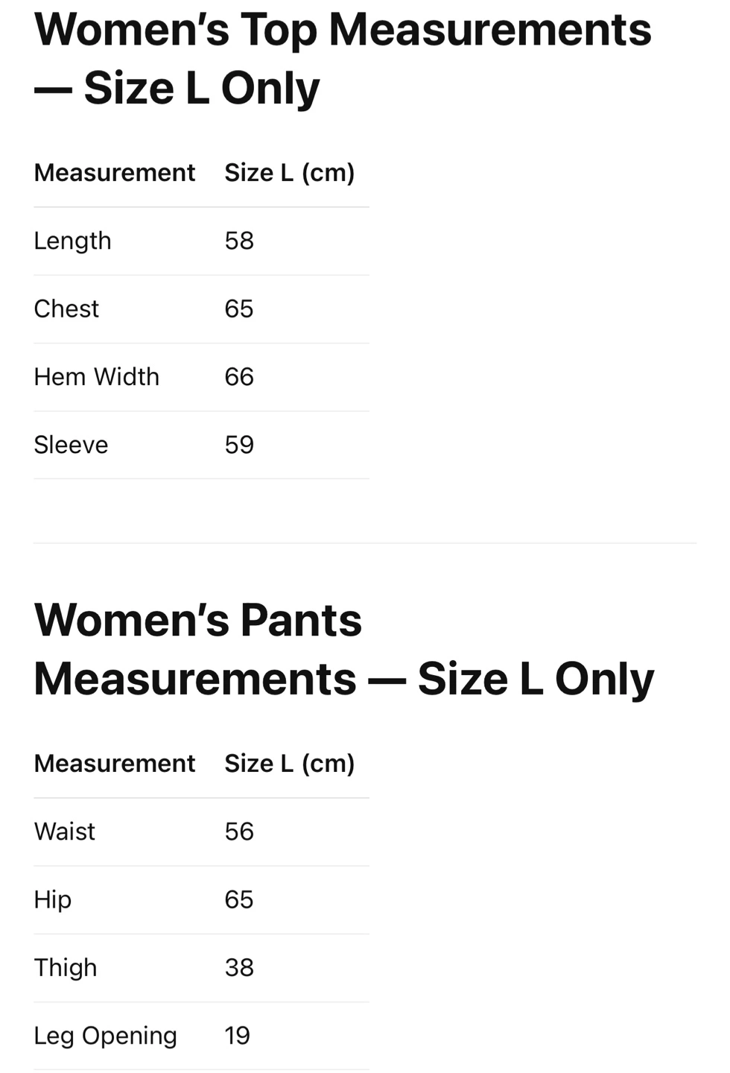Select the Length row label

click(72, 241)
